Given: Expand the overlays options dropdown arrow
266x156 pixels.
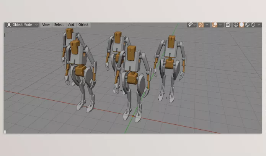Looking at the screenshot, I should coord(220,25).
